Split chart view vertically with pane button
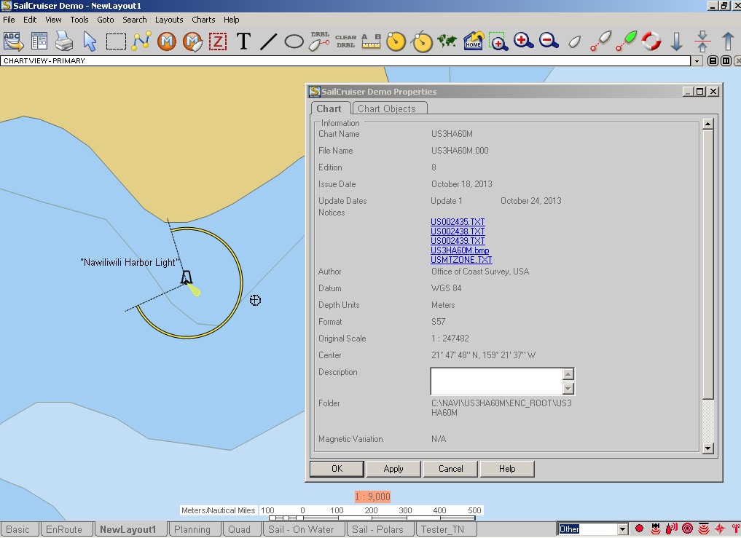This screenshot has width=741, height=538. click(x=726, y=61)
